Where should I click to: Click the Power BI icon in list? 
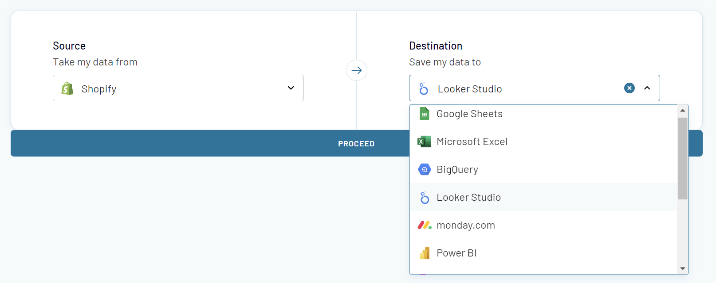coord(425,253)
